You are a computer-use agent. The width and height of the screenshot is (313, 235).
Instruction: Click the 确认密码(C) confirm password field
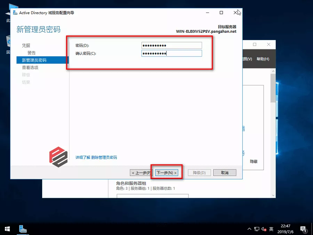click(171, 53)
